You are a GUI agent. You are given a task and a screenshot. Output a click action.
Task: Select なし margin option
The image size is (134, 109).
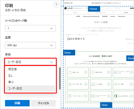click(30, 76)
